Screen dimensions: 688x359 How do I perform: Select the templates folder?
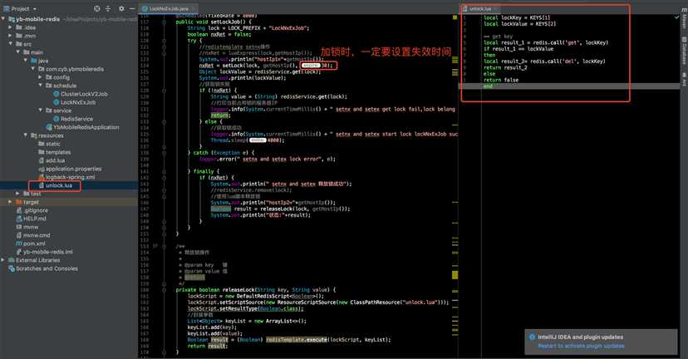pyautogui.click(x=58, y=152)
